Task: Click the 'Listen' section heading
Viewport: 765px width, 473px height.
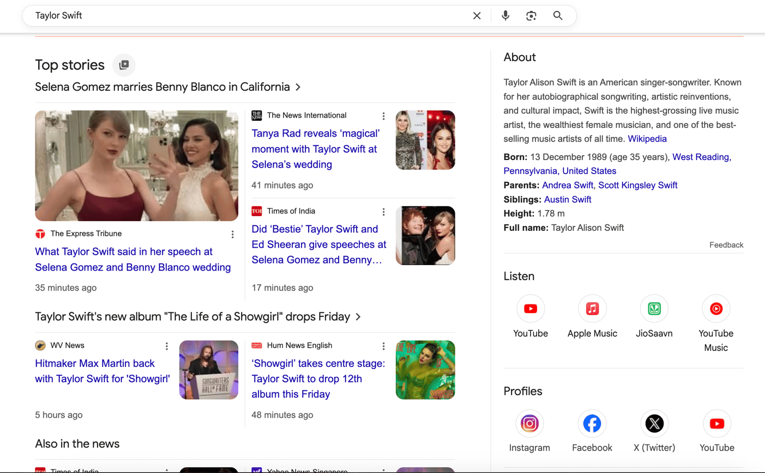Action: pos(519,276)
